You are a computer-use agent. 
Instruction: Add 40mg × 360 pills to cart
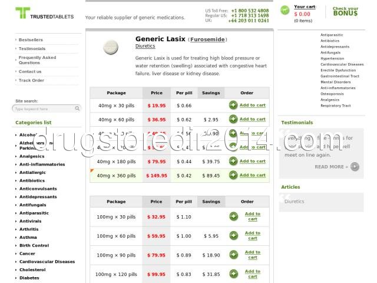[253, 175]
